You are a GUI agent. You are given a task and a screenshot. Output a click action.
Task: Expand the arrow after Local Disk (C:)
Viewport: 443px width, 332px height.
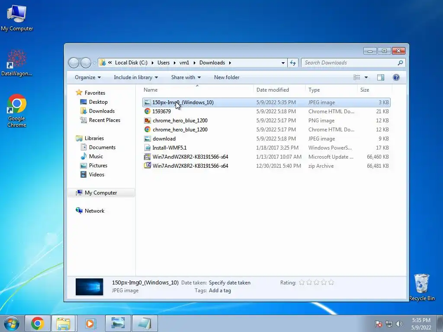click(153, 63)
